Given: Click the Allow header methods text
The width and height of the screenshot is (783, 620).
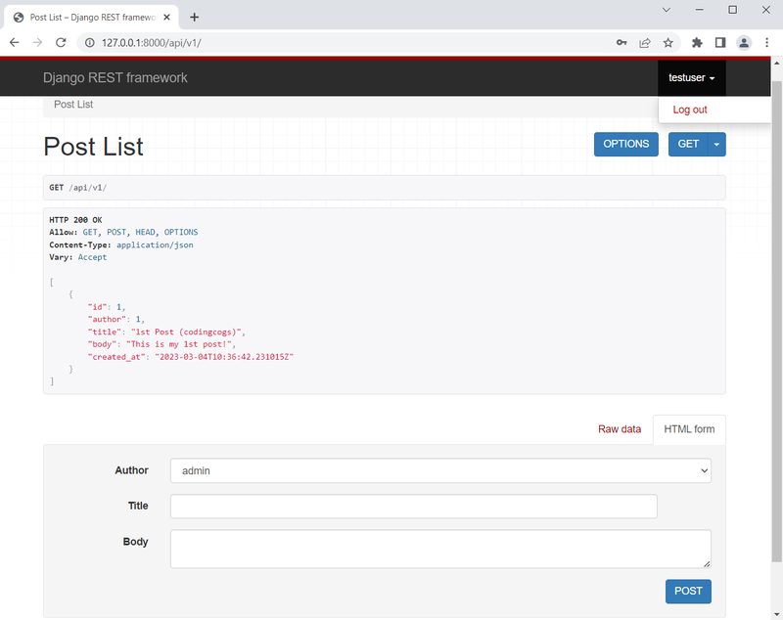Looking at the screenshot, I should 140,233.
